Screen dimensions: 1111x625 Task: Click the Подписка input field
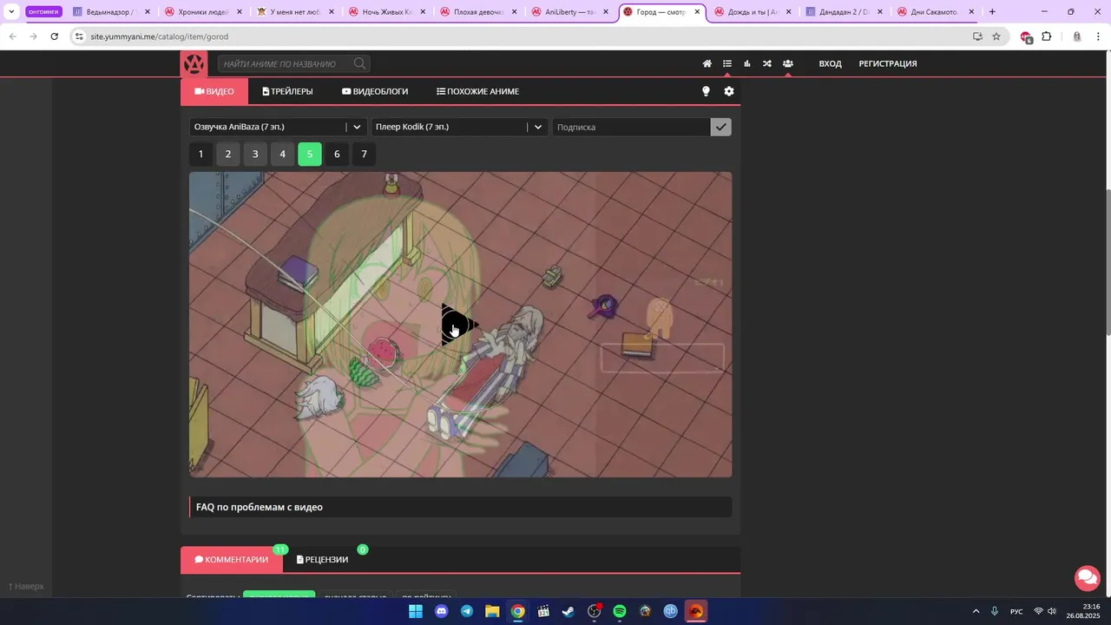[x=632, y=127]
